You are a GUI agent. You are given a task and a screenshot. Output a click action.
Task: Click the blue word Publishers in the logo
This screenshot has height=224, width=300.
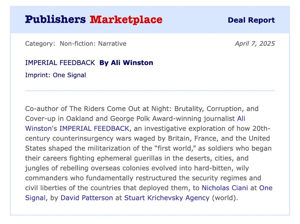pyautogui.click(x=55, y=19)
